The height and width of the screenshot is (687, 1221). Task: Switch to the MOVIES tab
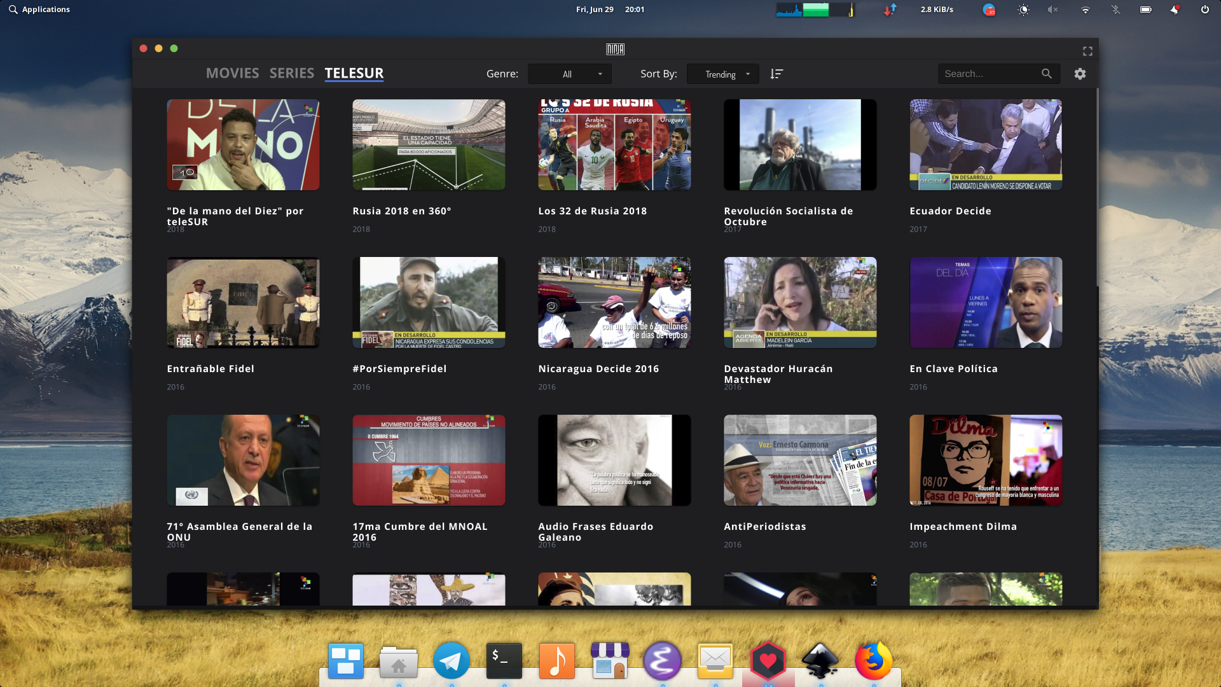pos(232,73)
